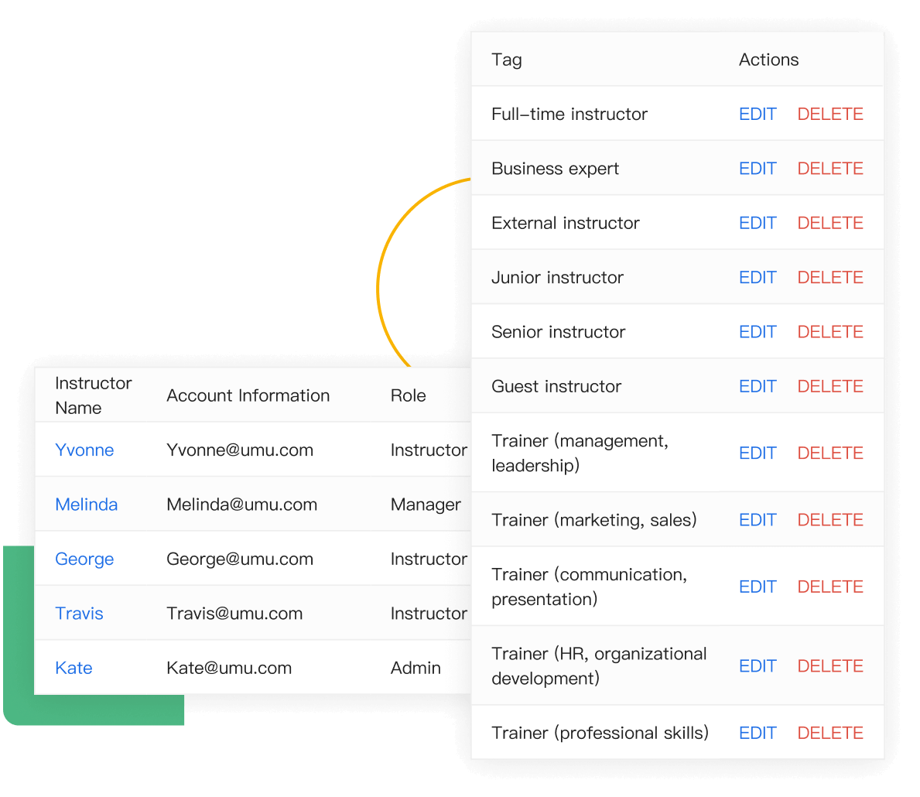Delete the Guest instructor tag
The image size is (920, 797).
click(829, 386)
